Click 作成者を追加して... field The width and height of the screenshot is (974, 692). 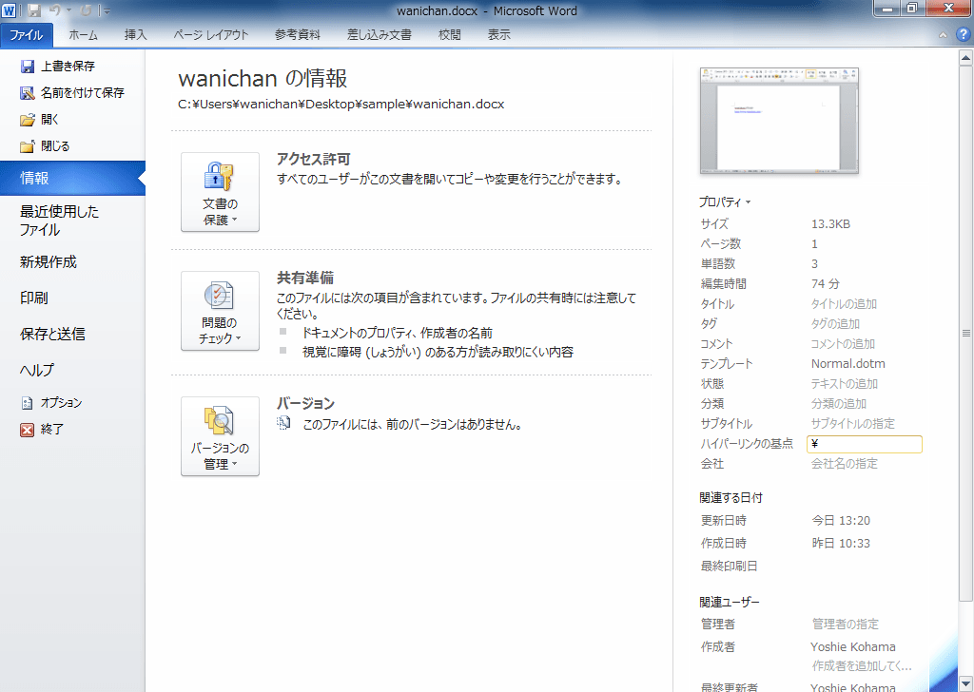(862, 666)
